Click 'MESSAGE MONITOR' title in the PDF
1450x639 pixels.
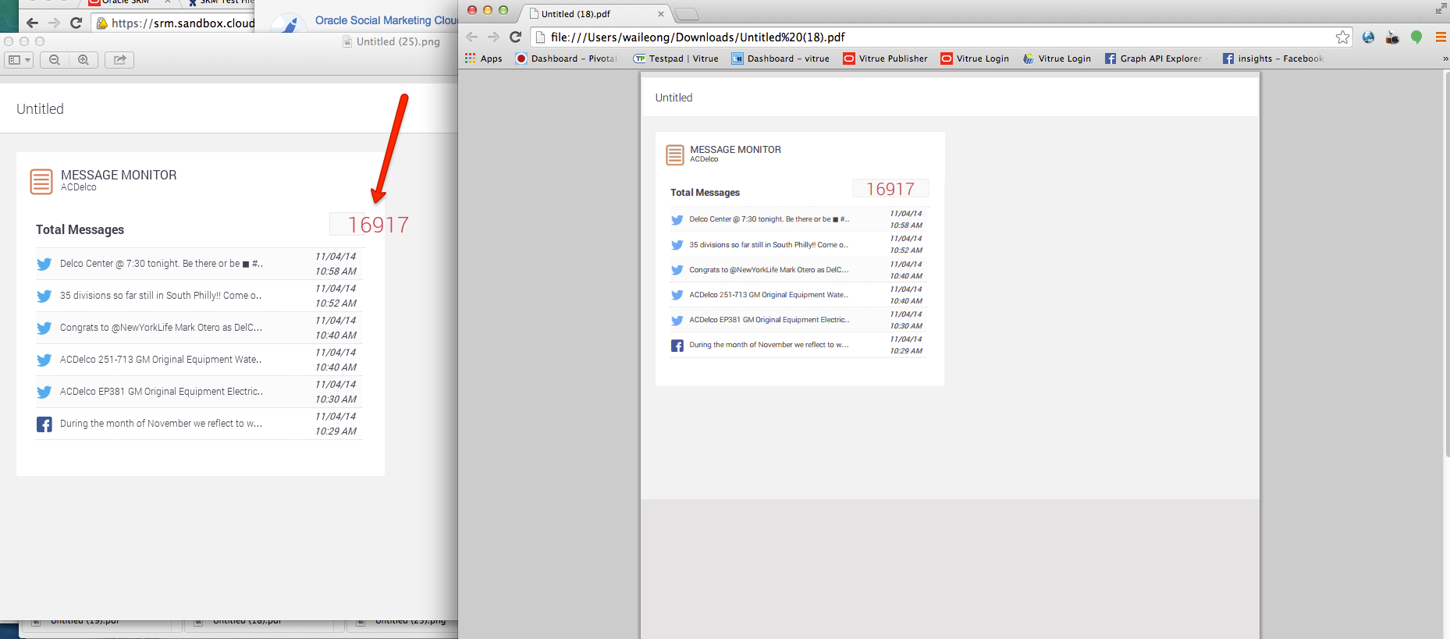pyautogui.click(x=735, y=150)
